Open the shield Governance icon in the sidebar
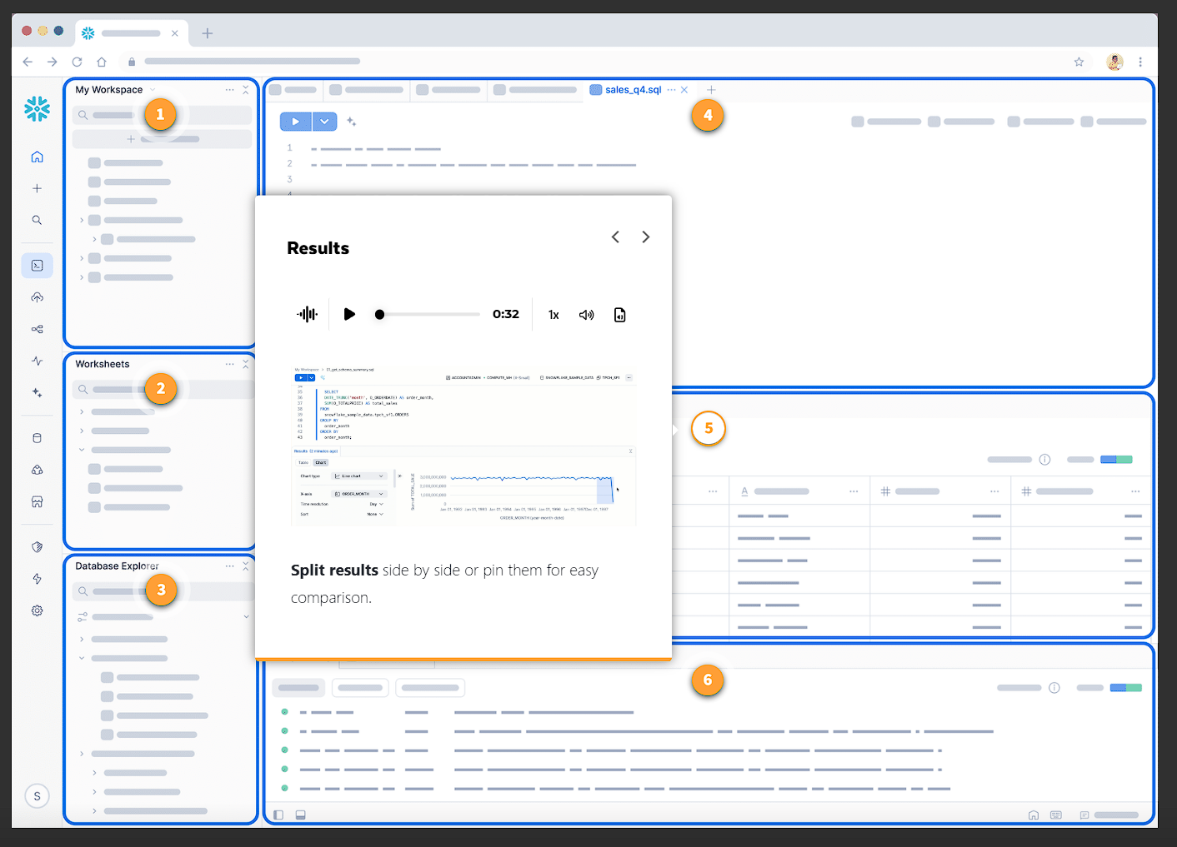This screenshot has width=1177, height=847. [x=37, y=547]
